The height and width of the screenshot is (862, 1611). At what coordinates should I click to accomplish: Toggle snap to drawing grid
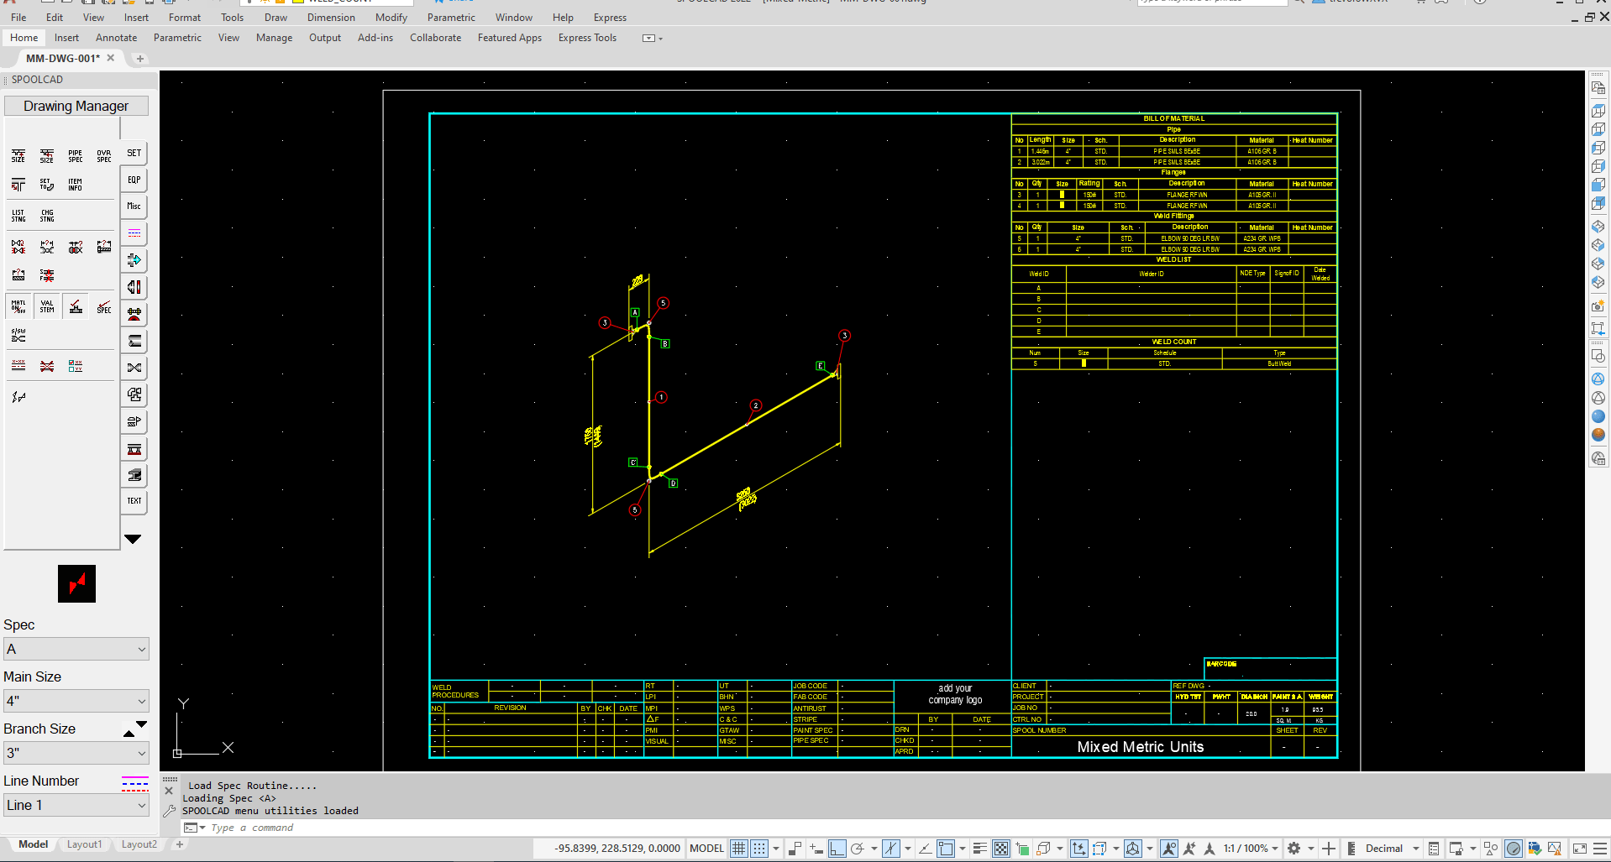(x=758, y=848)
